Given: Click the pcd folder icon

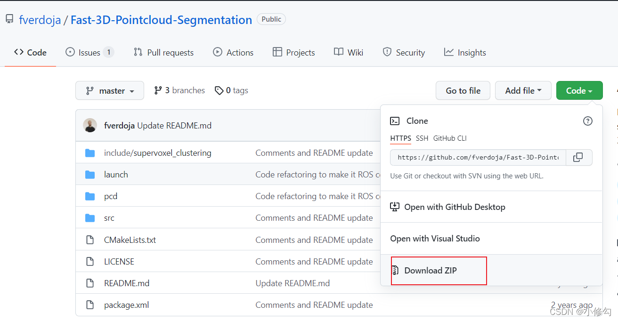Looking at the screenshot, I should pos(90,196).
